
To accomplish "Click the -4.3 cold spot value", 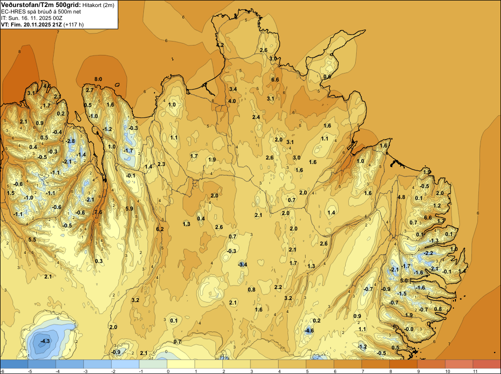I will pyautogui.click(x=45, y=341).
